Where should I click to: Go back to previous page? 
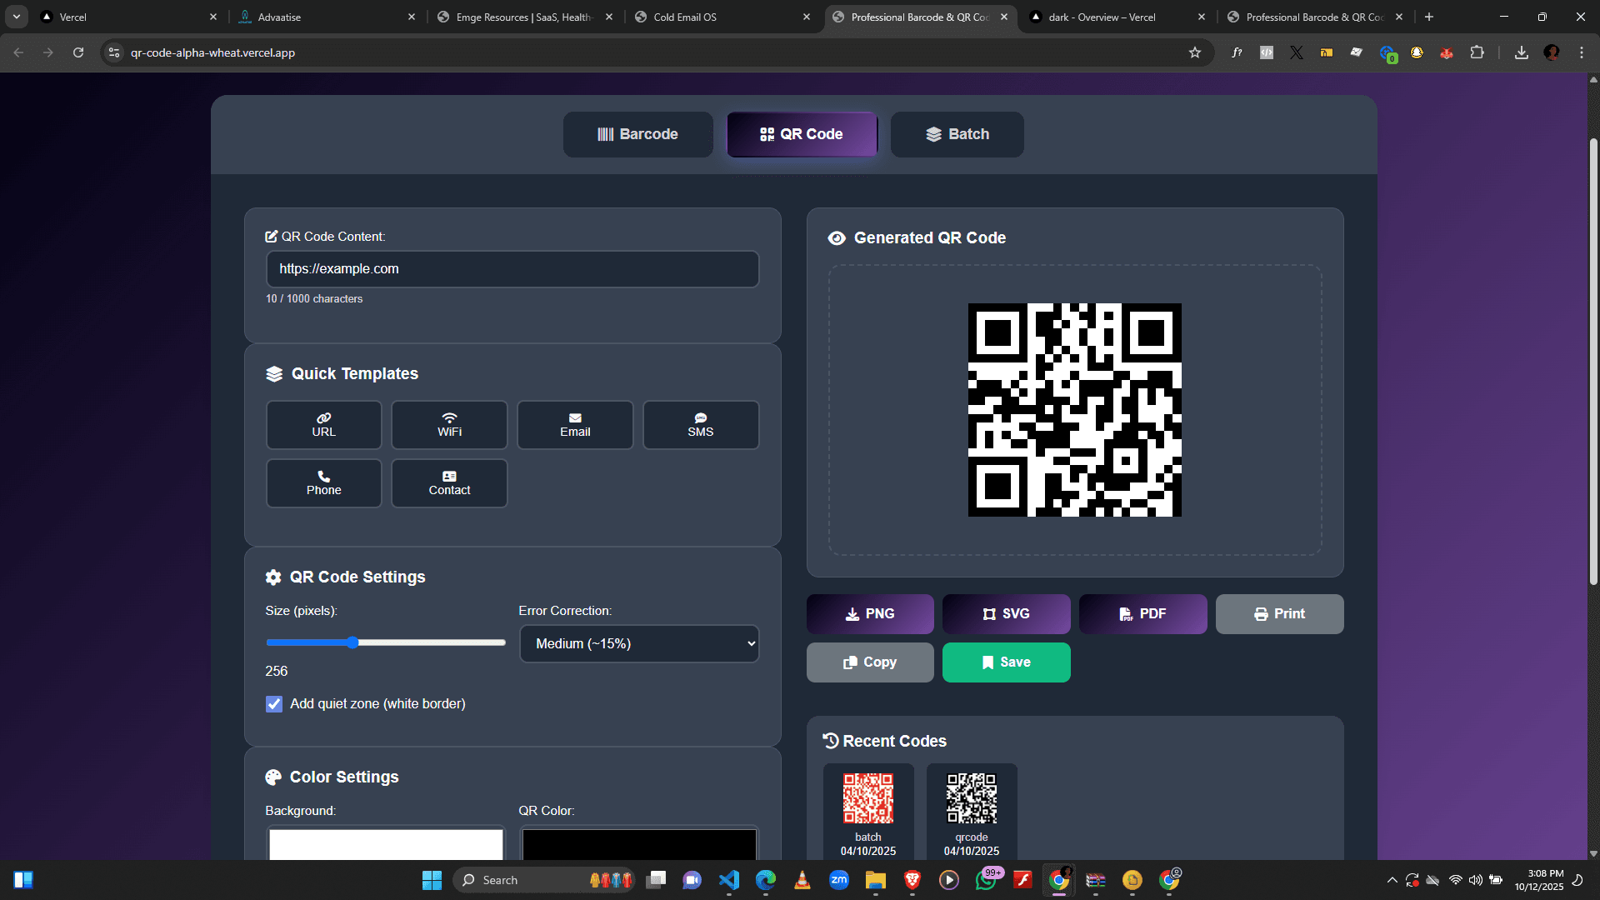[18, 52]
